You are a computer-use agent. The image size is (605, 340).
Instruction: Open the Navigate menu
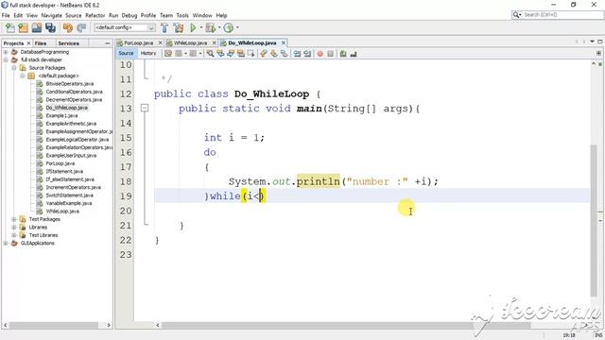point(51,15)
